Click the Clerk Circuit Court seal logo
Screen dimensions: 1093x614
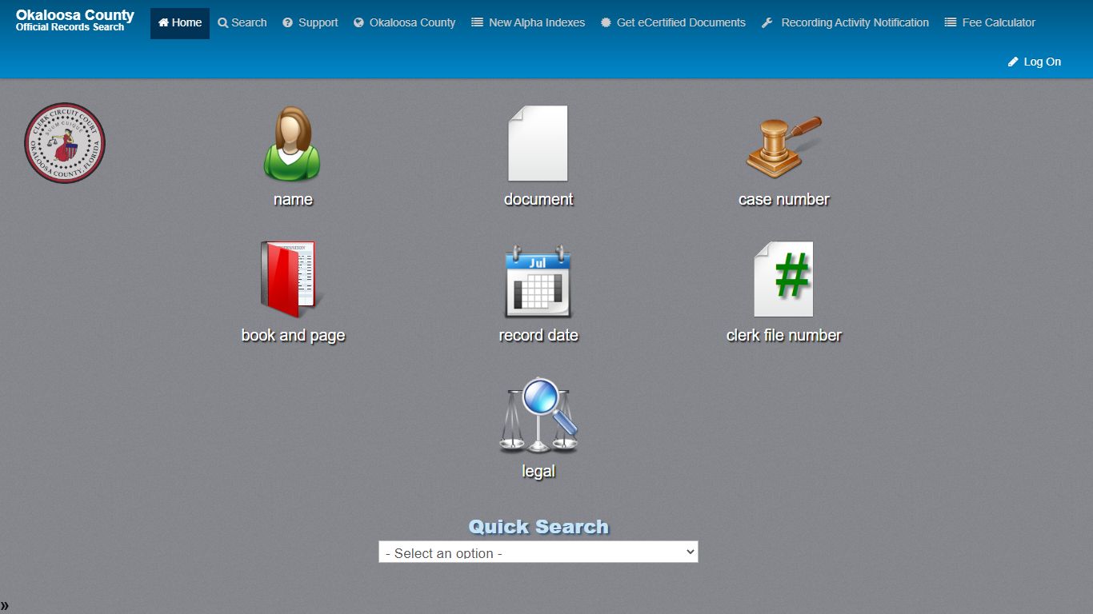coord(65,143)
